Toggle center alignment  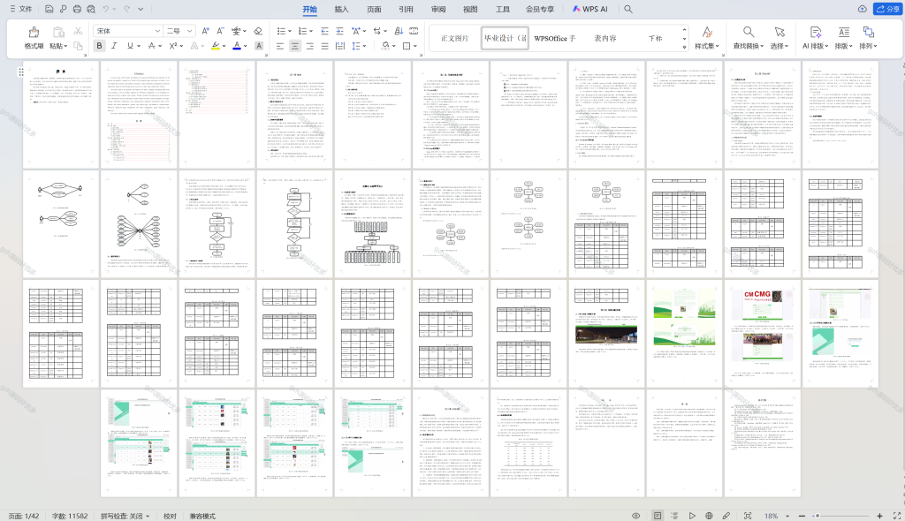[x=295, y=46]
